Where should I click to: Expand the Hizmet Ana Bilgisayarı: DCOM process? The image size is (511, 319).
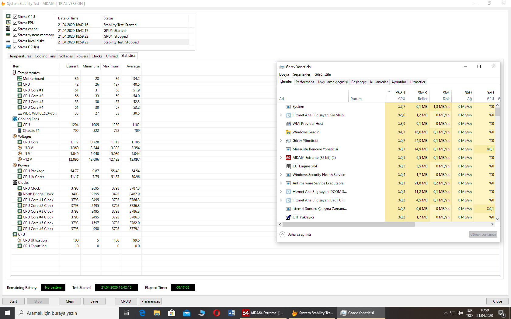(x=281, y=192)
